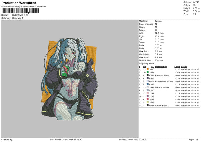Click the design name 'CYBERMIX 4,8IN'
201x142 pixels.
(x=21, y=15)
